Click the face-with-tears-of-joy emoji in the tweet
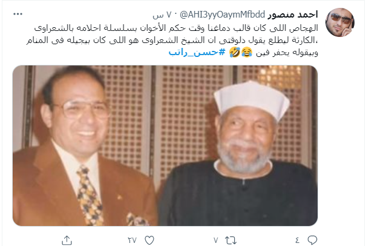The width and height of the screenshot is (366, 246). coord(247,52)
